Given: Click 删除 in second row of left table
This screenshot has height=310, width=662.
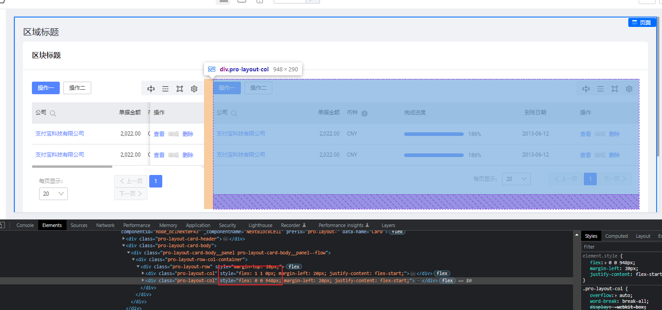Looking at the screenshot, I should 188,155.
